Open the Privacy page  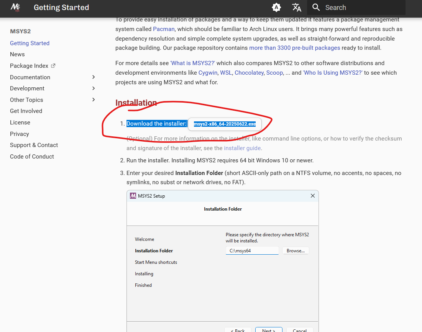[20, 134]
